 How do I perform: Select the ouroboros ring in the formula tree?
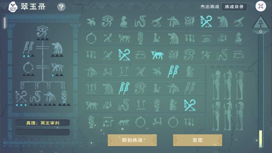point(28,67)
